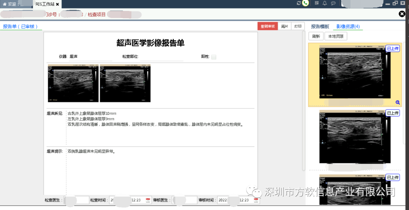Select the 影像资源(4) tab
The image size is (409, 210).
point(348,26)
